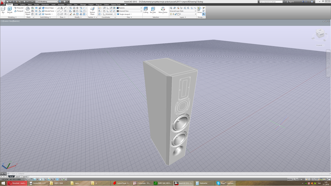This screenshot has width=331, height=186.
Task: Use the Presspull tool
Action: pyautogui.click(x=19, y=11)
